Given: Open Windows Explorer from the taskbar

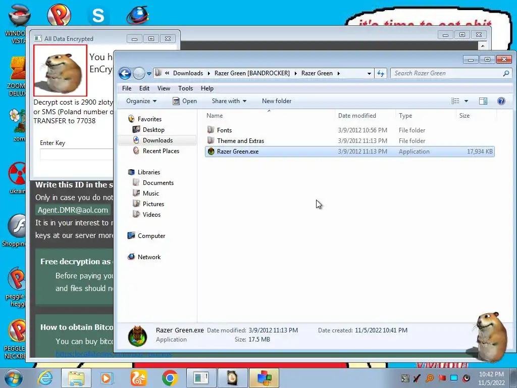Looking at the screenshot, I should tap(76, 378).
